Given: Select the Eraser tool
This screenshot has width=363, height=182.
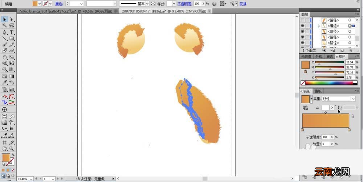Looking at the screenshot, I should pyautogui.click(x=12, y=50).
